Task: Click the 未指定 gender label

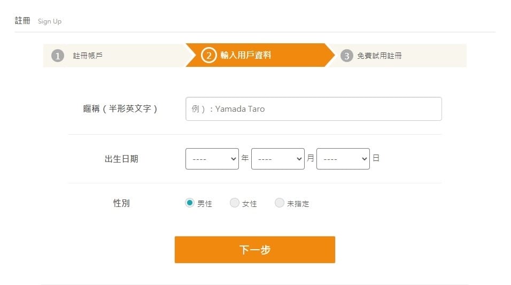Action: tap(298, 204)
